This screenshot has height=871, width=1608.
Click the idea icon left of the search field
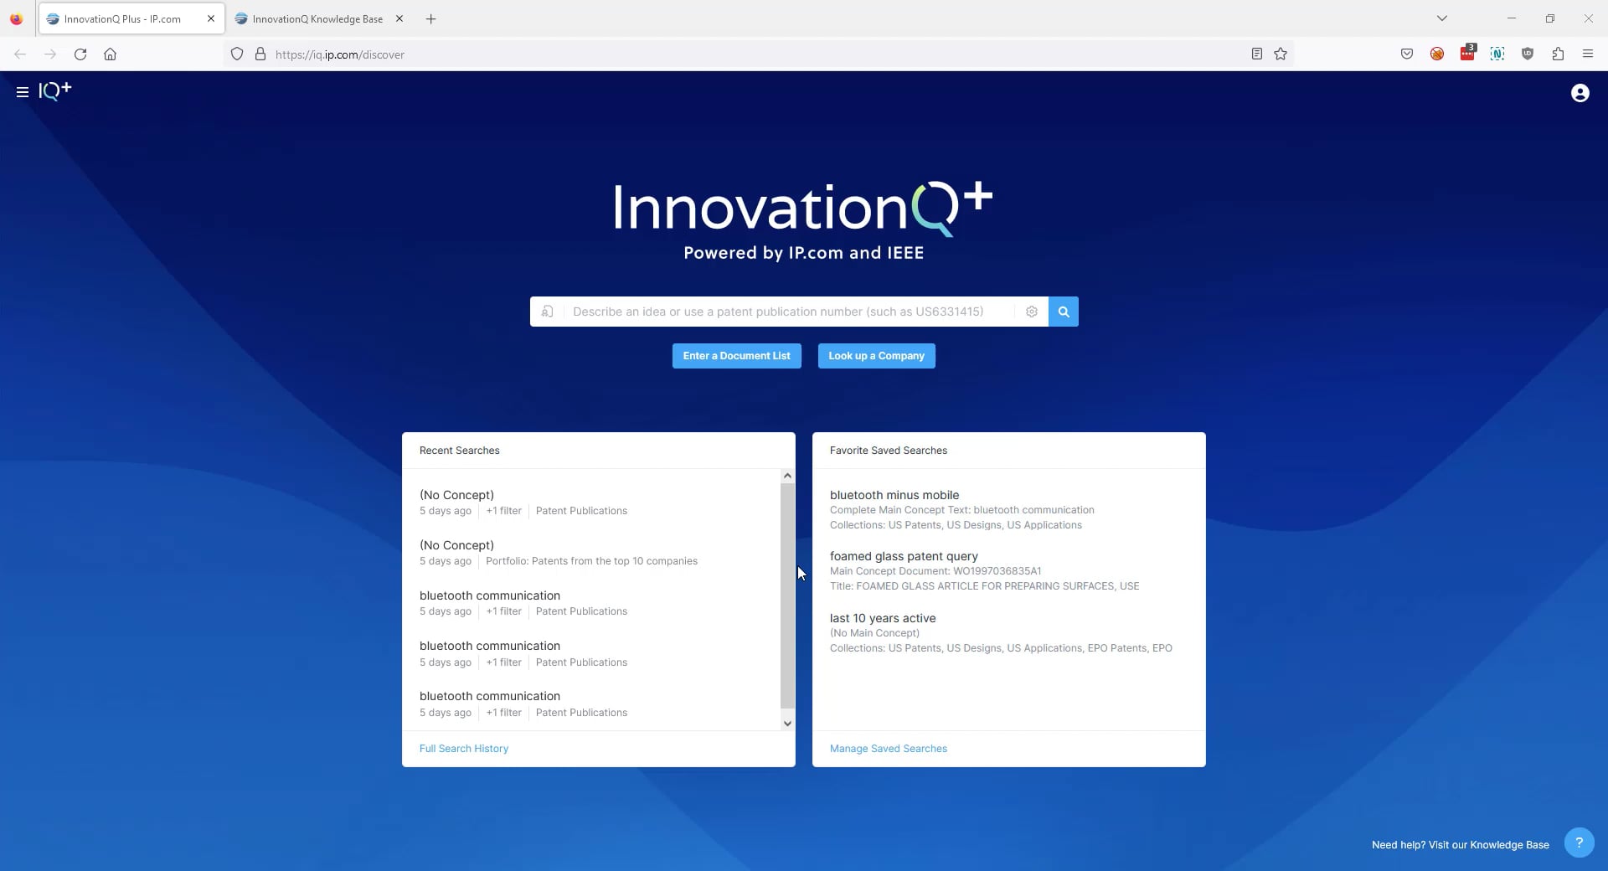click(547, 312)
